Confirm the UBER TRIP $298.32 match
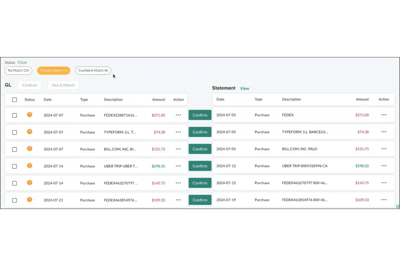400x266 pixels. pos(200,166)
